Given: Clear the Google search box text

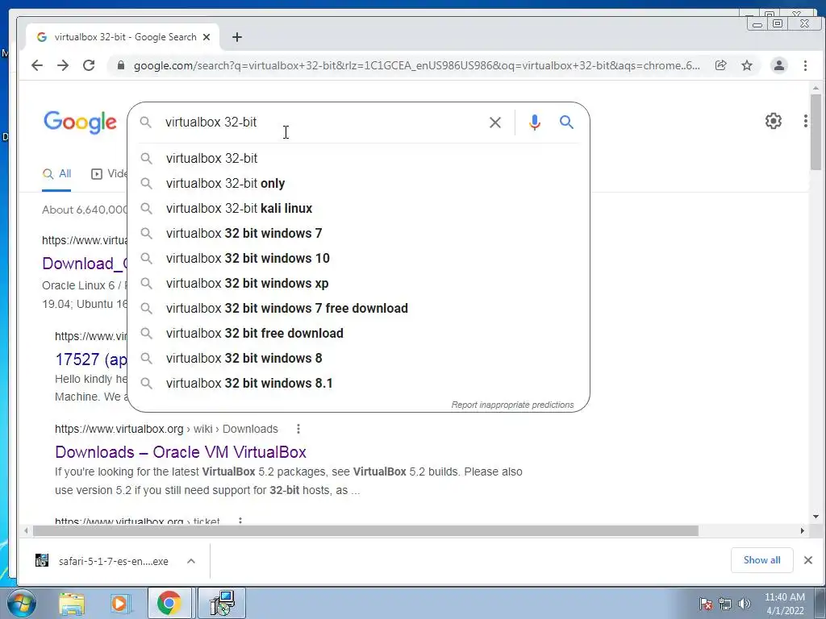Looking at the screenshot, I should coord(494,123).
